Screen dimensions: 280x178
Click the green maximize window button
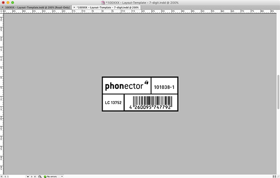(x=13, y=2)
